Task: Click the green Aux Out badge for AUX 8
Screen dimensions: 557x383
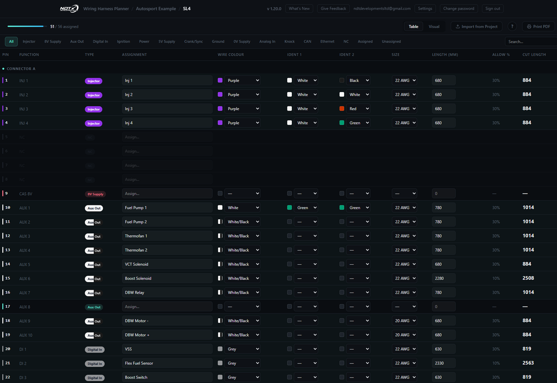Action: click(x=94, y=307)
